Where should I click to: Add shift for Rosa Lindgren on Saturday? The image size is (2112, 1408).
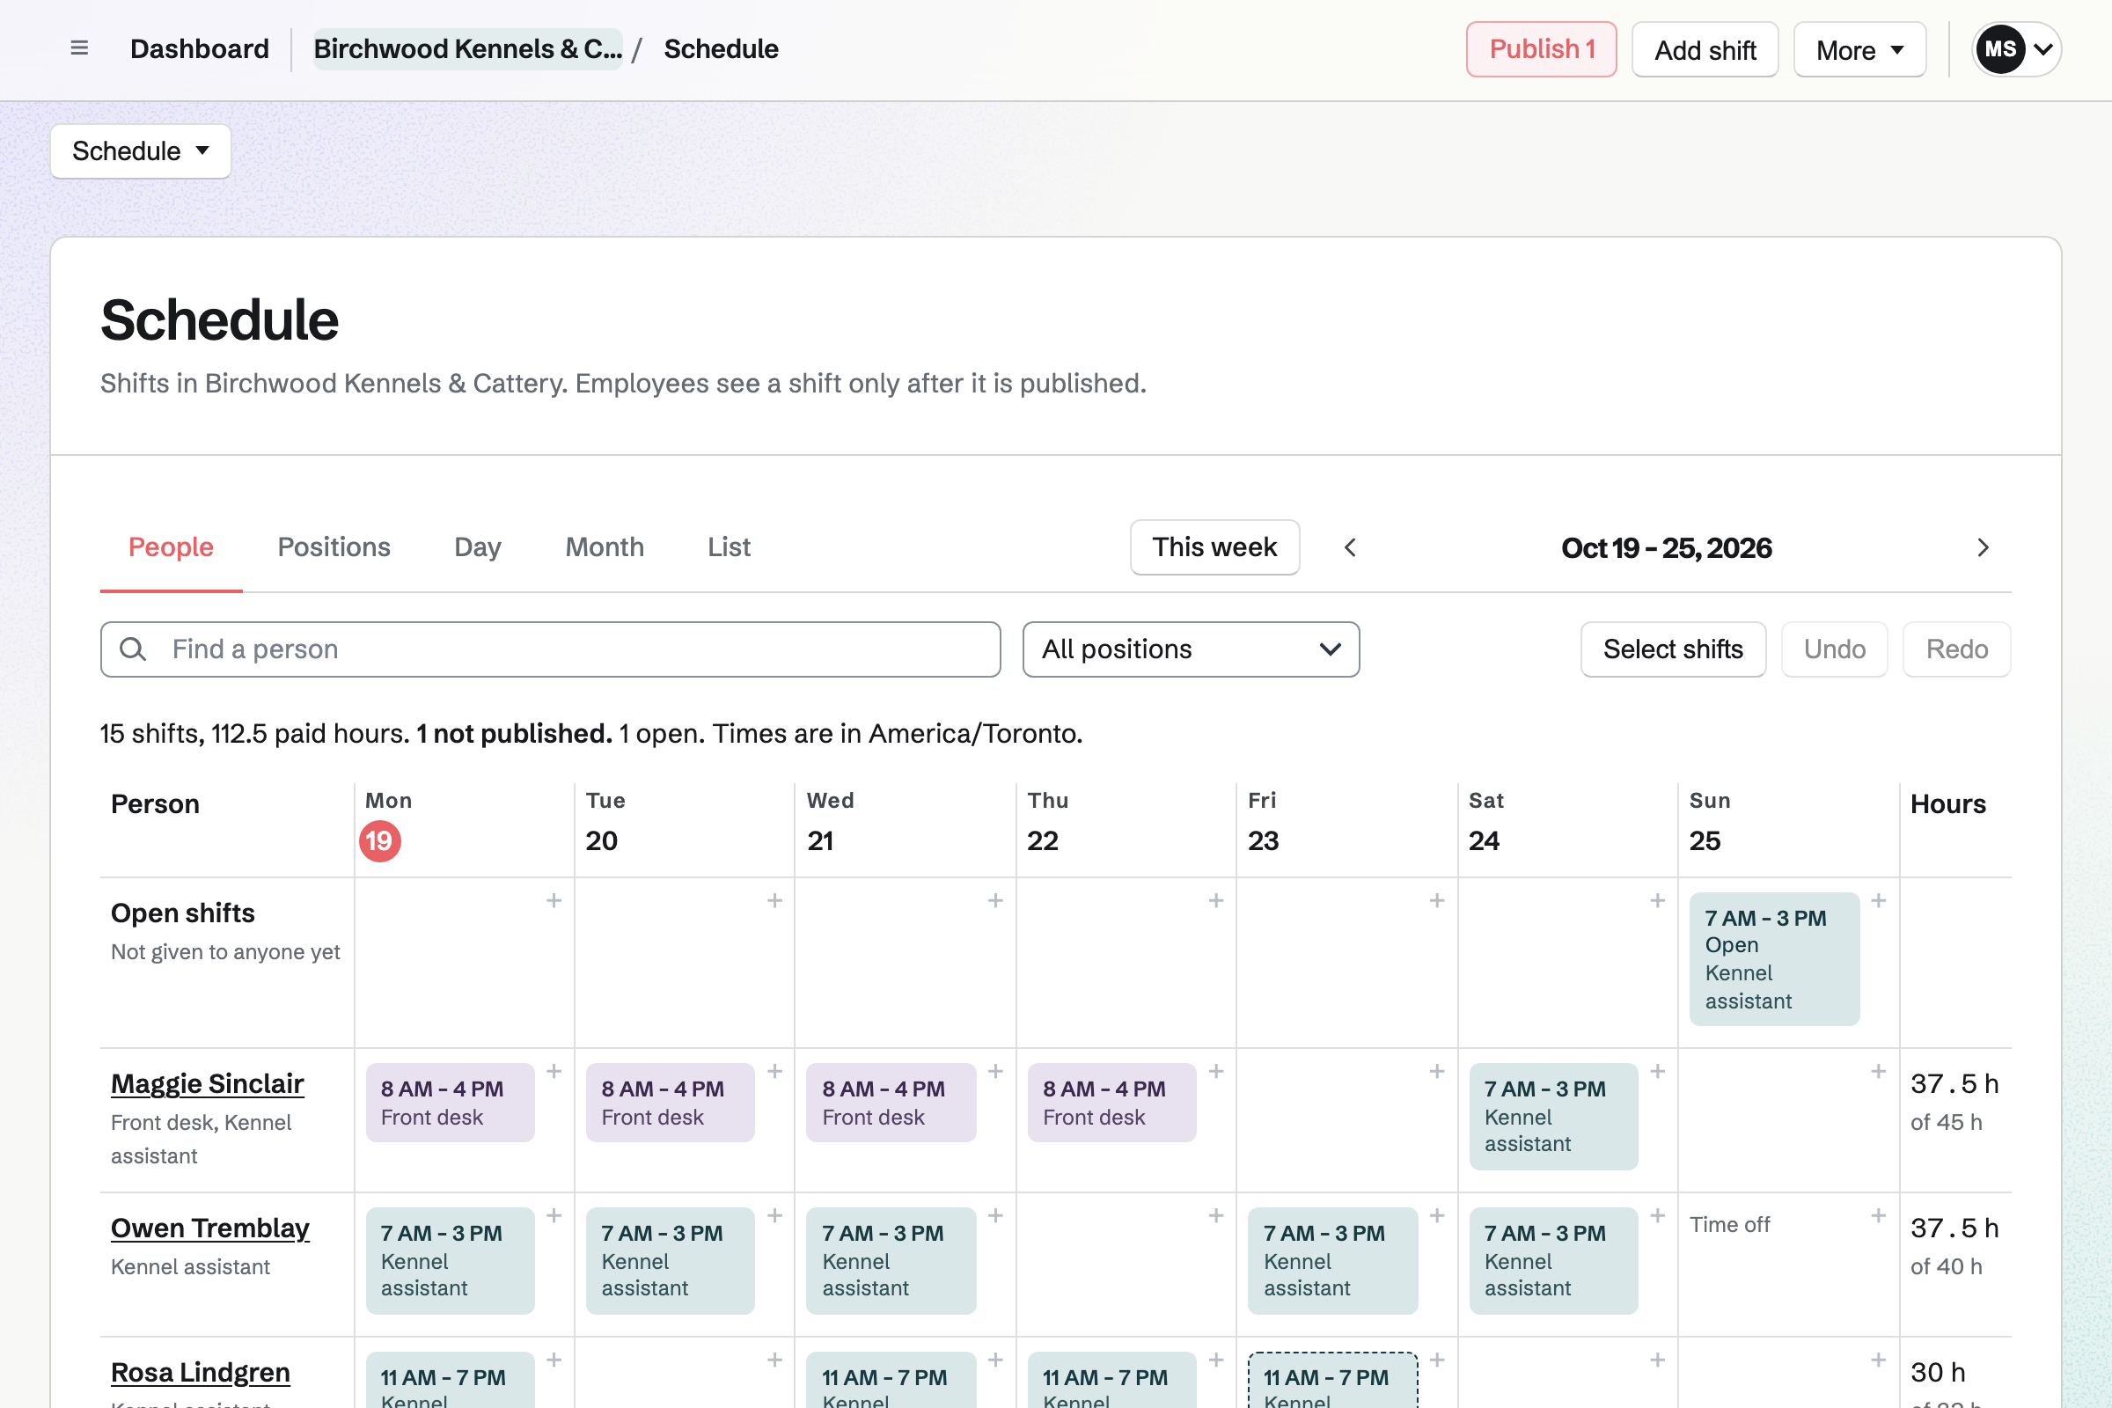(x=1658, y=1360)
